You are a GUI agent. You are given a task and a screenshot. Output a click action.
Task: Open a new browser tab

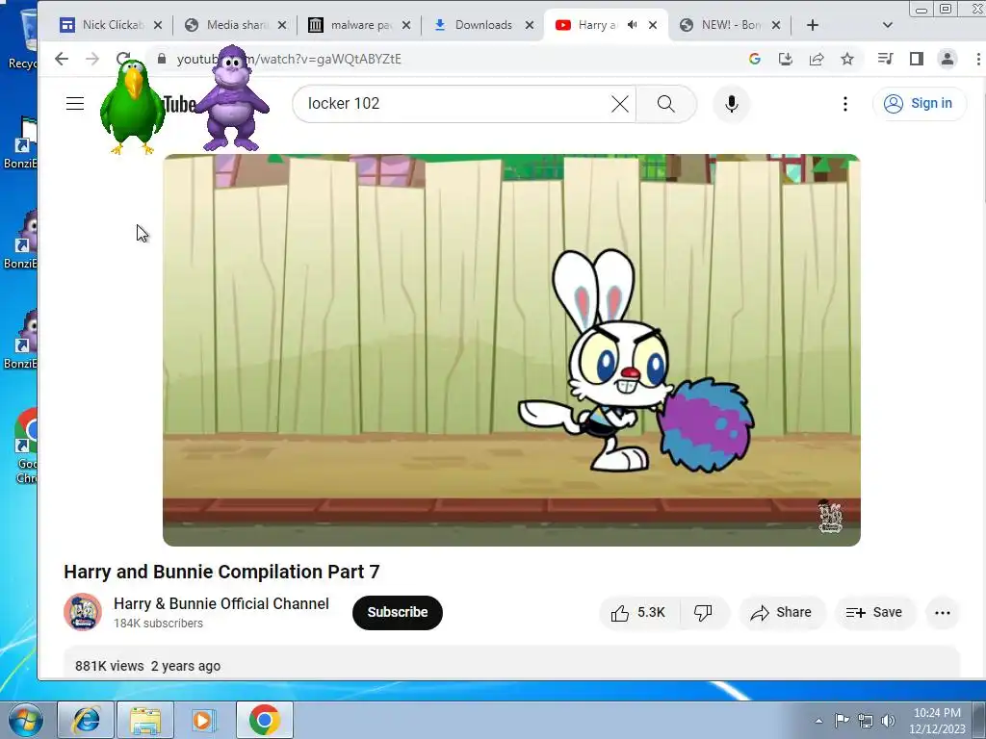(x=813, y=25)
